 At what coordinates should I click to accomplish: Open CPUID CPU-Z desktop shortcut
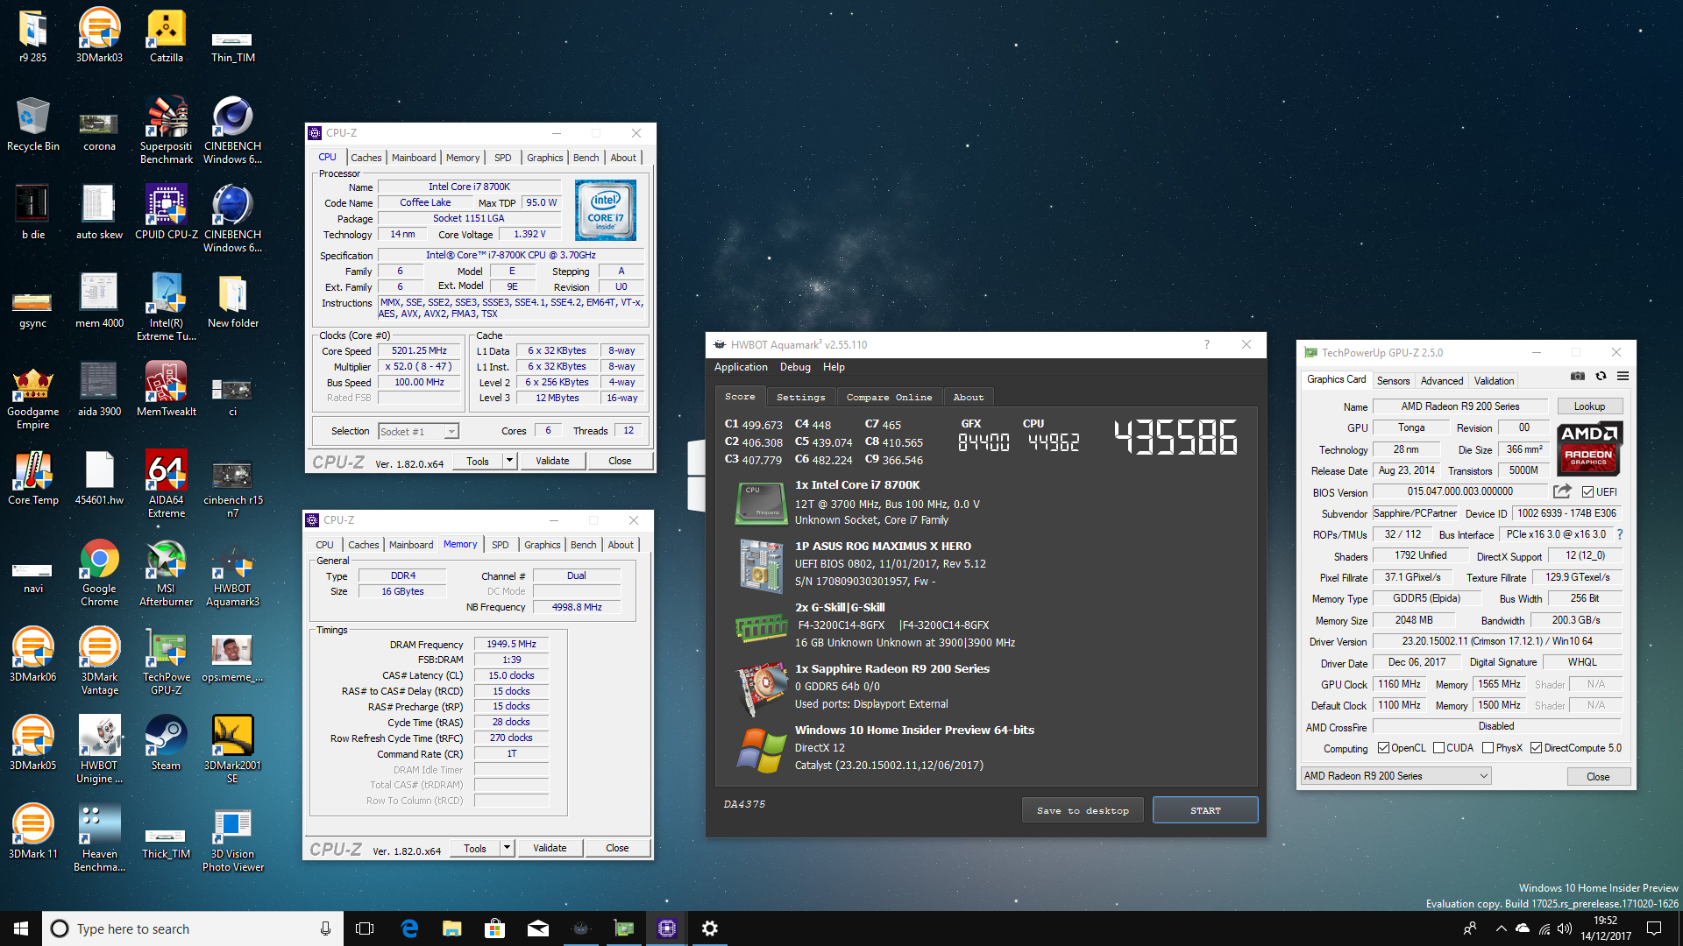(x=166, y=213)
